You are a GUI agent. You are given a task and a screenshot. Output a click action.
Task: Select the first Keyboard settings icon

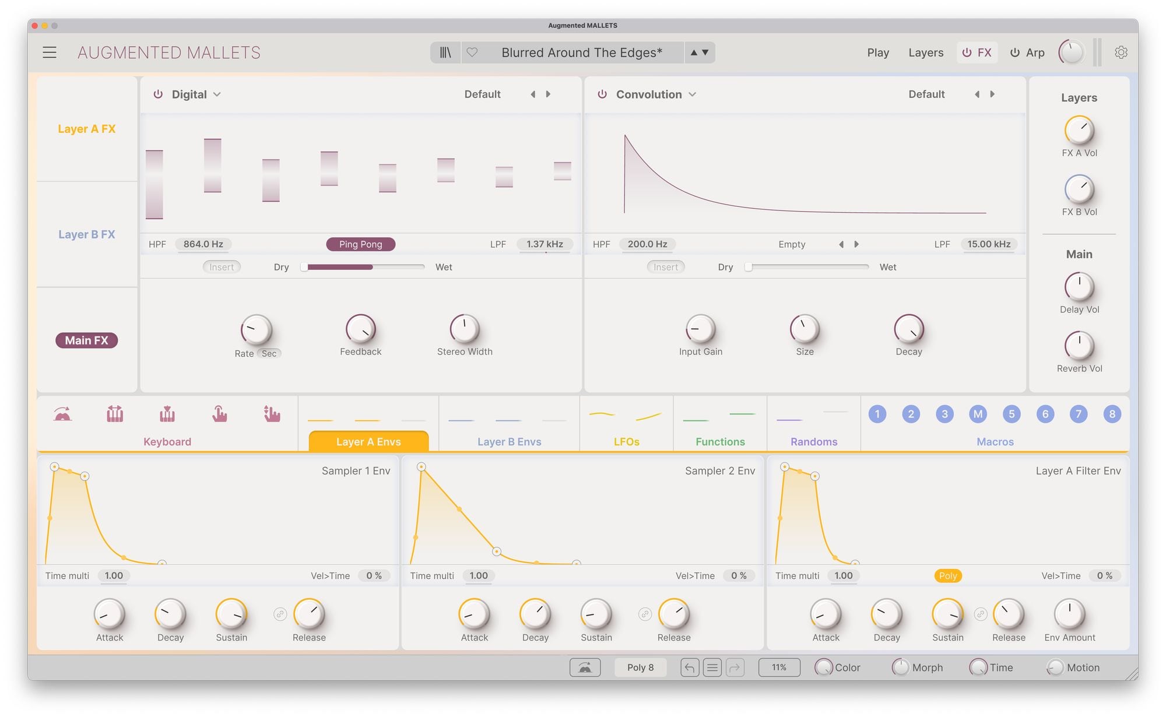coord(62,414)
